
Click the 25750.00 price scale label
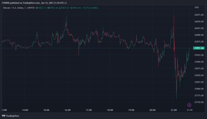click(x=199, y=102)
